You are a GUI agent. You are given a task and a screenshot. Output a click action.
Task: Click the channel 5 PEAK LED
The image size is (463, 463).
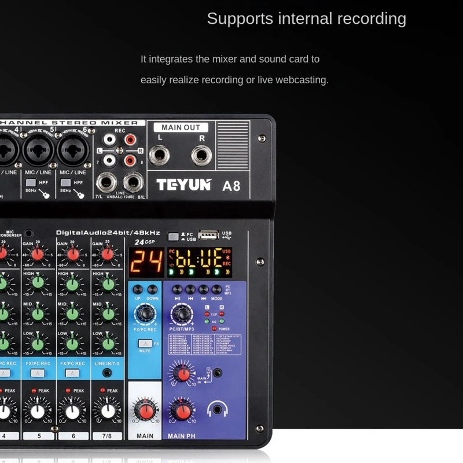(x=34, y=390)
